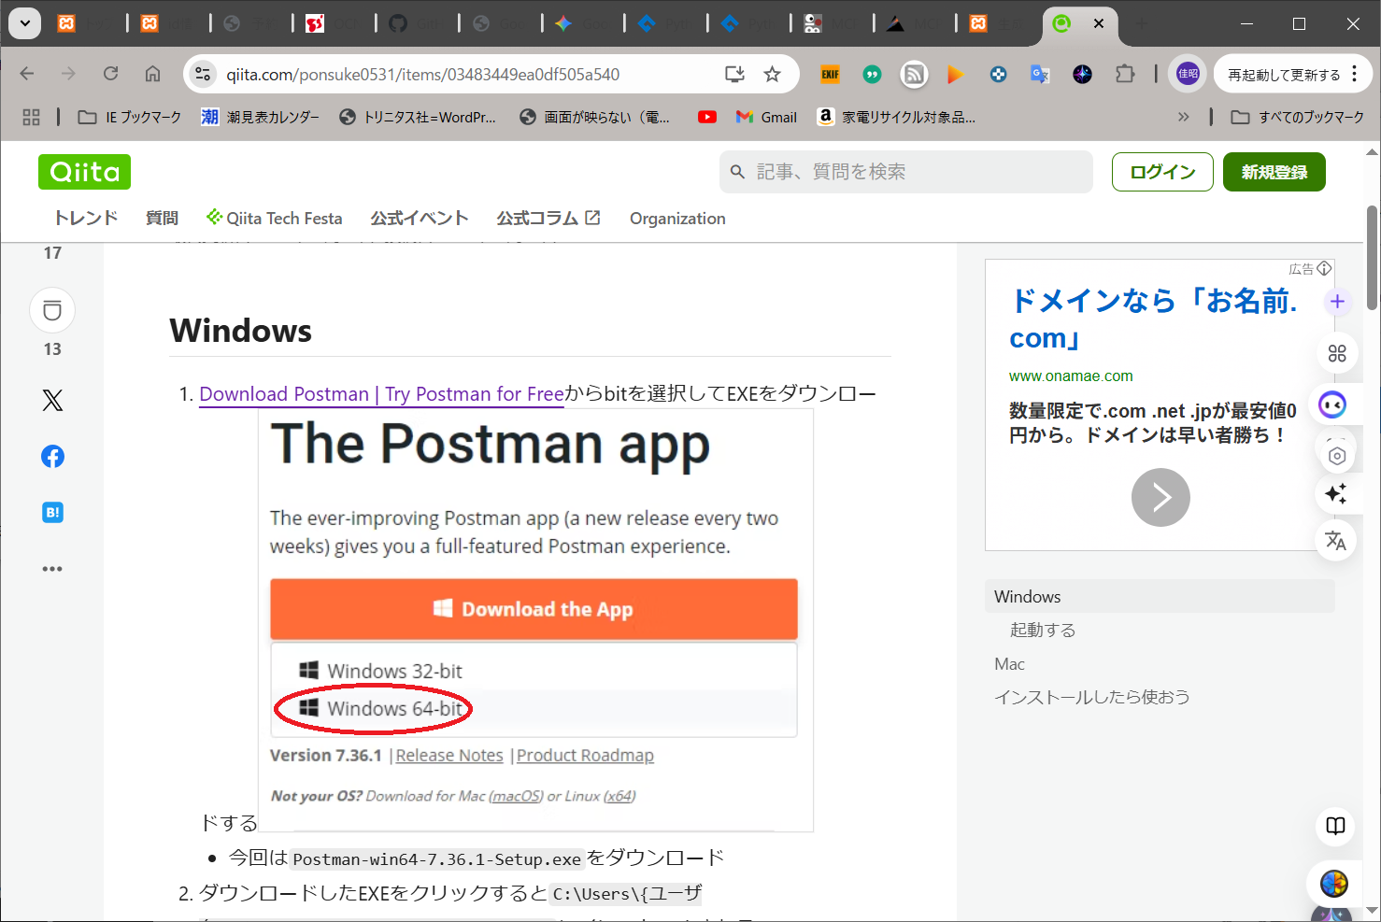Click the Hatena Bookmark B! icon

coord(52,512)
